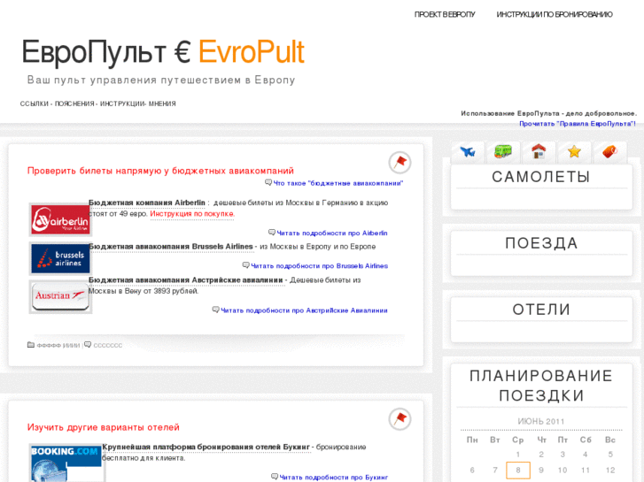Open the Airberlin logo image

(60, 219)
